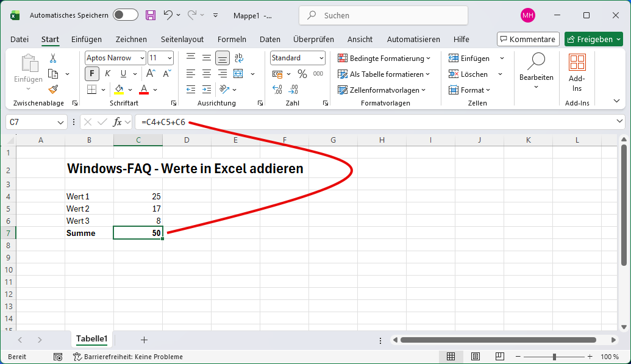
Task: Click in the Suchen search field
Action: (383, 15)
